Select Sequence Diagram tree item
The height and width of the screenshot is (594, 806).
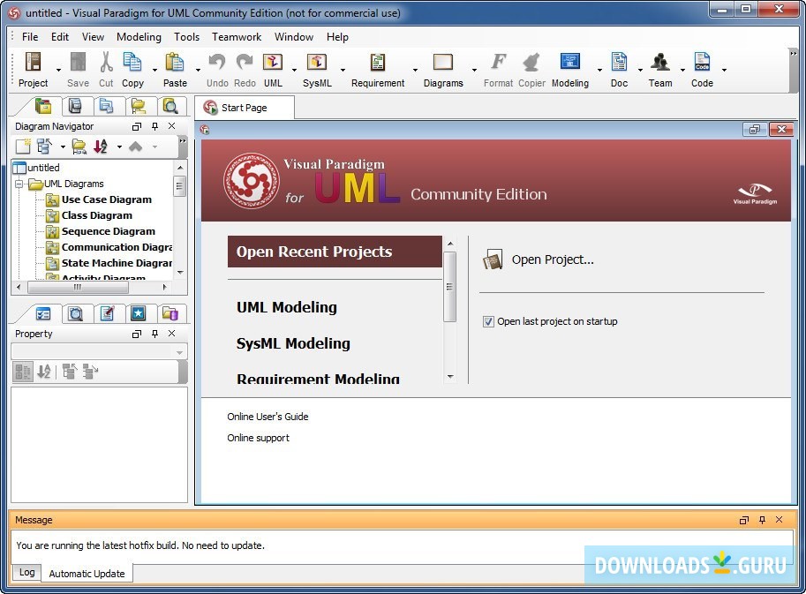(x=108, y=231)
